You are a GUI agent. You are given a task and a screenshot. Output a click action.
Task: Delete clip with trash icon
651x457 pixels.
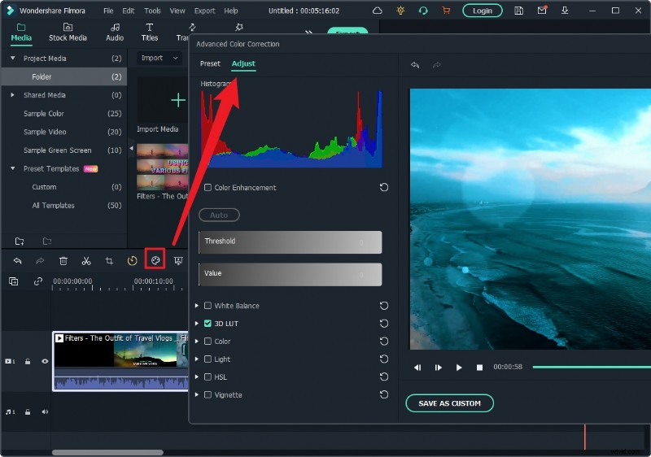[x=63, y=260]
